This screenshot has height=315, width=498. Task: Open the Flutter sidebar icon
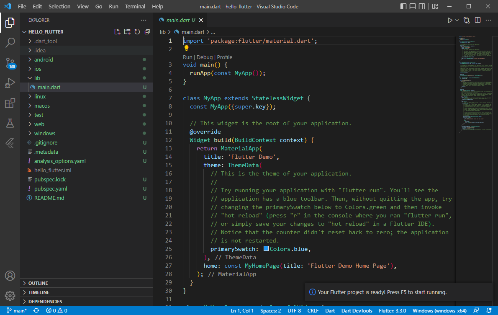click(10, 143)
